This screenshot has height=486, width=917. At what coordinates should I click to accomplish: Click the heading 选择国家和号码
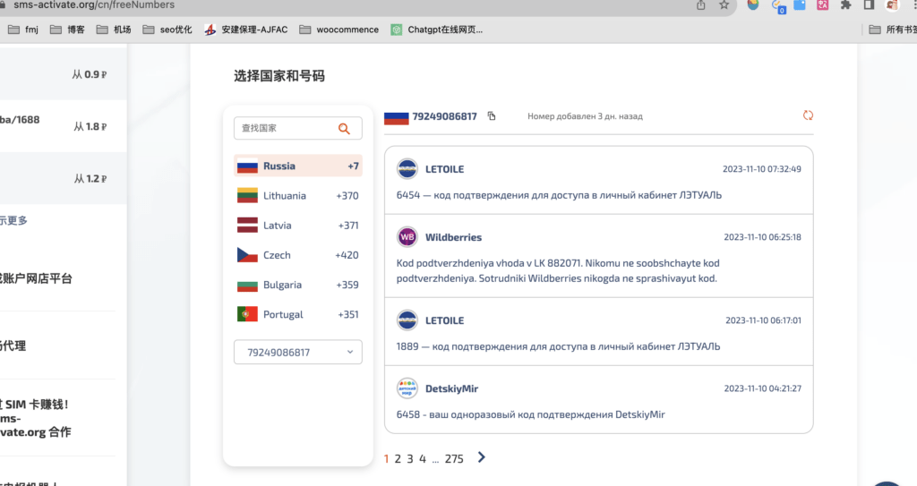point(279,76)
